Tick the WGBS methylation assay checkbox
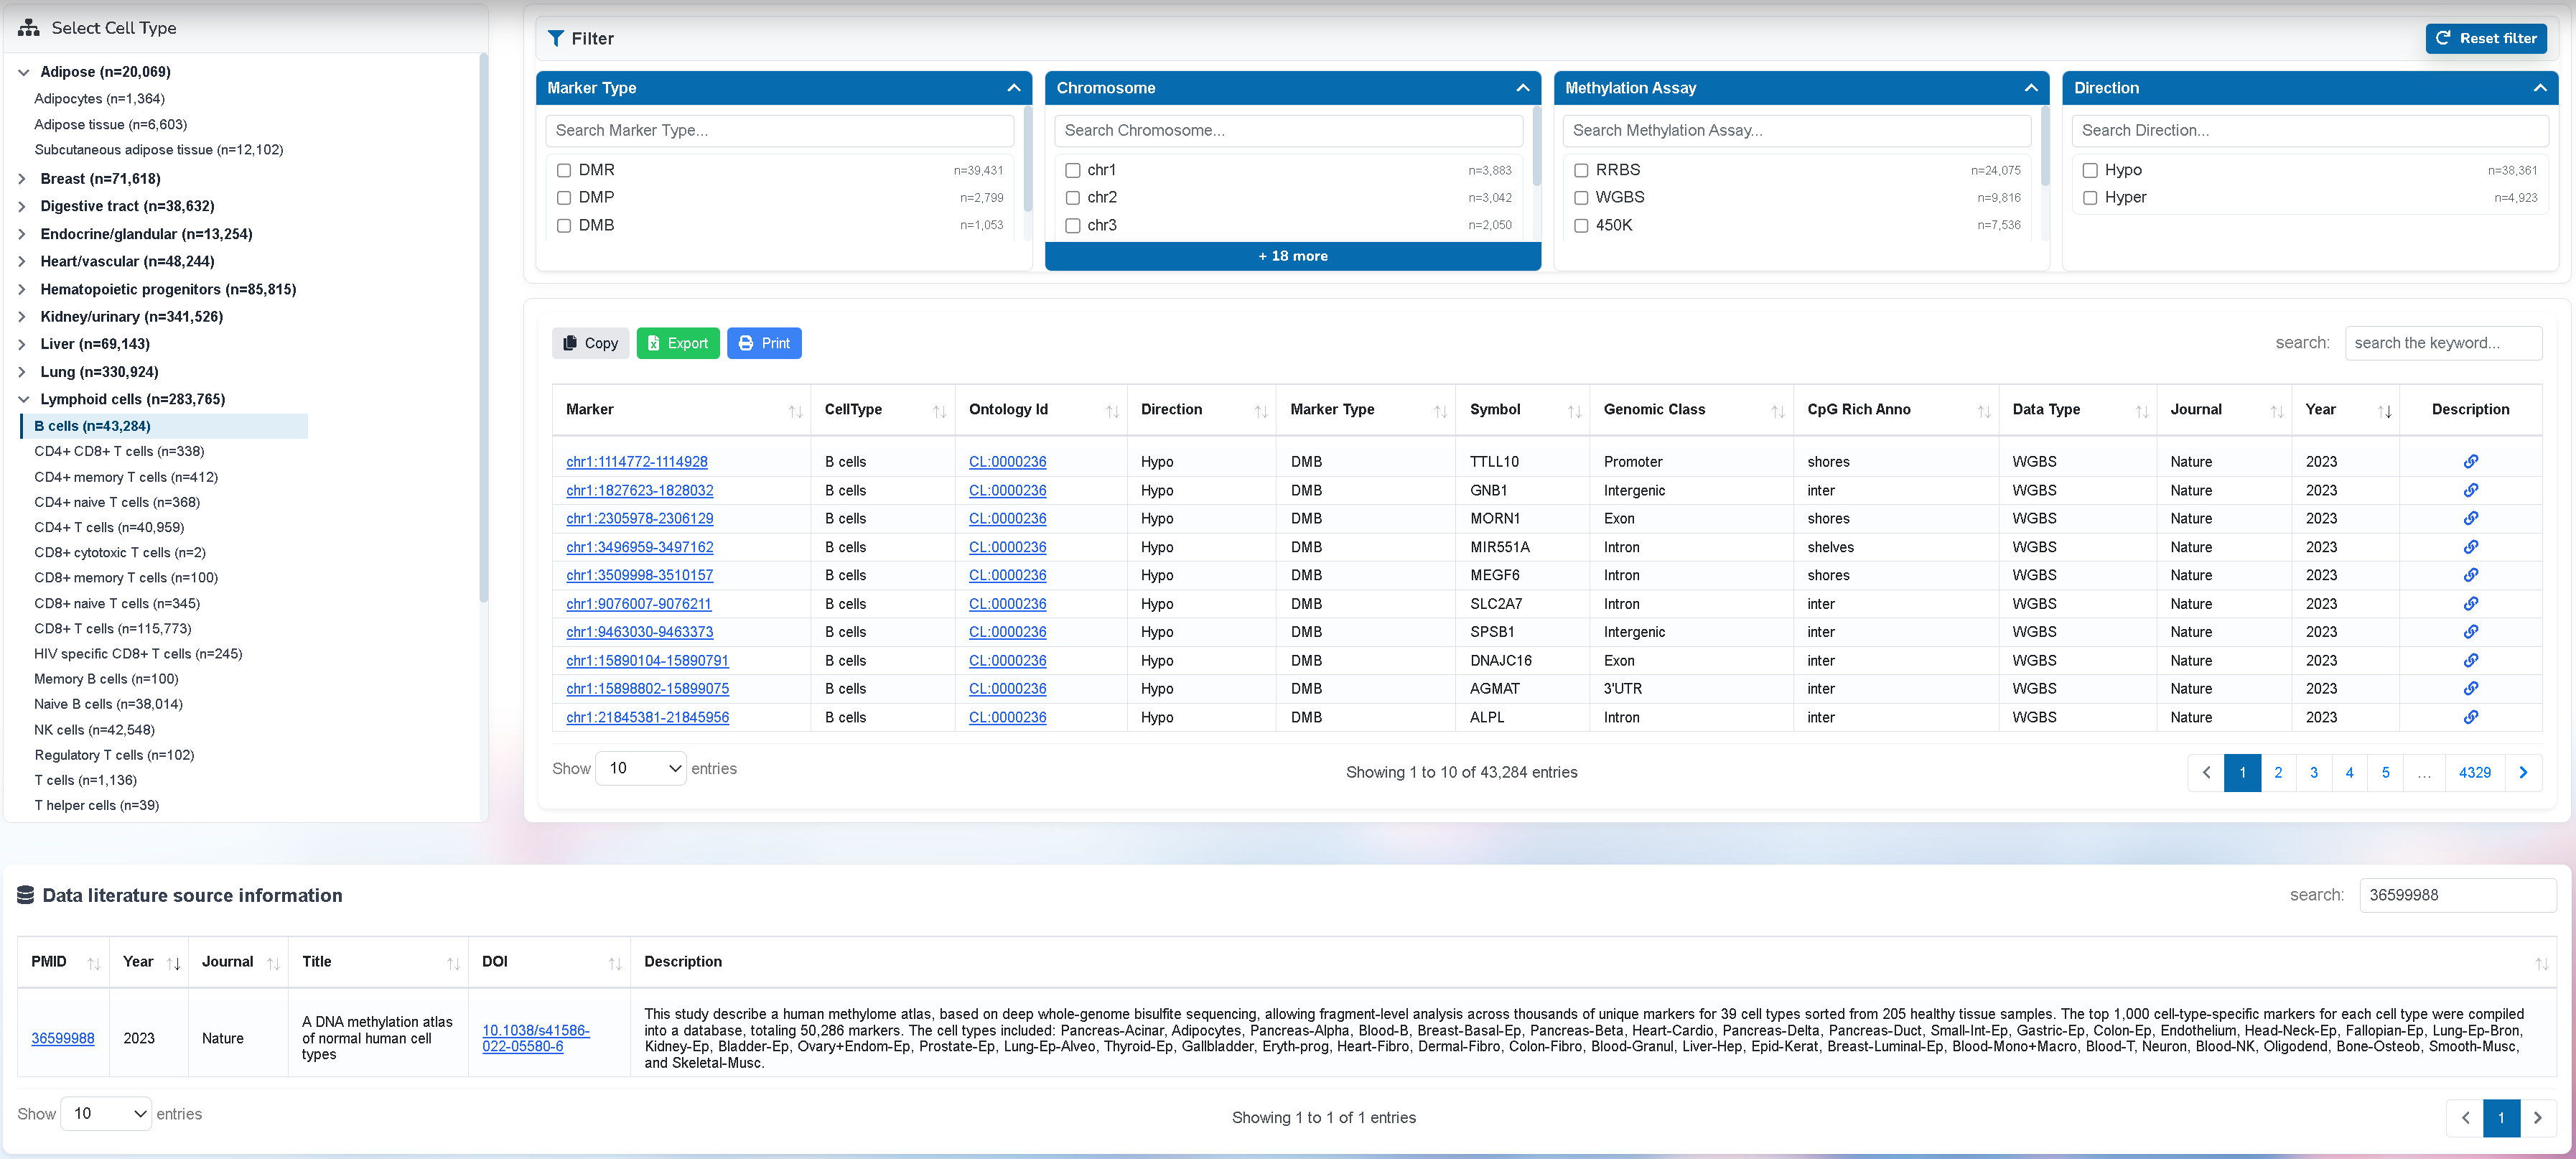Image resolution: width=2576 pixels, height=1159 pixels. click(1581, 198)
